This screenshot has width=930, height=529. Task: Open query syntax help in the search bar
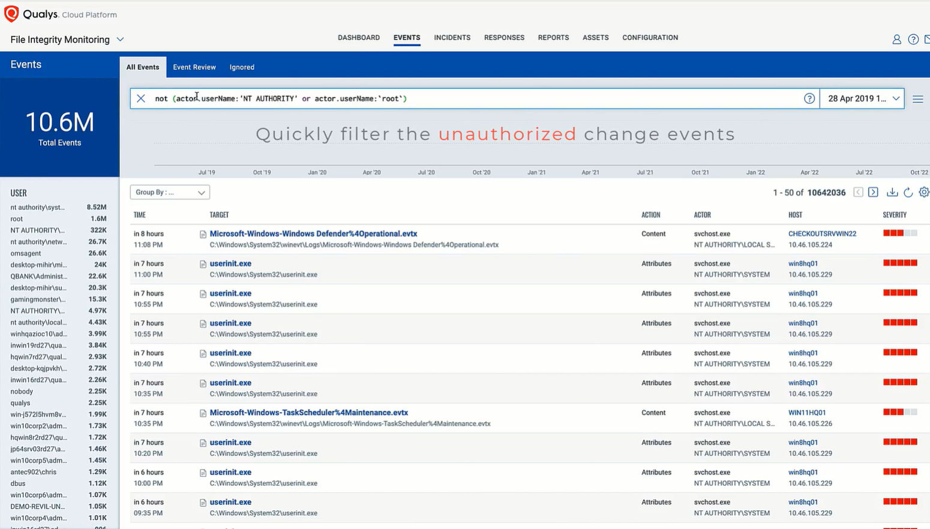coord(809,98)
